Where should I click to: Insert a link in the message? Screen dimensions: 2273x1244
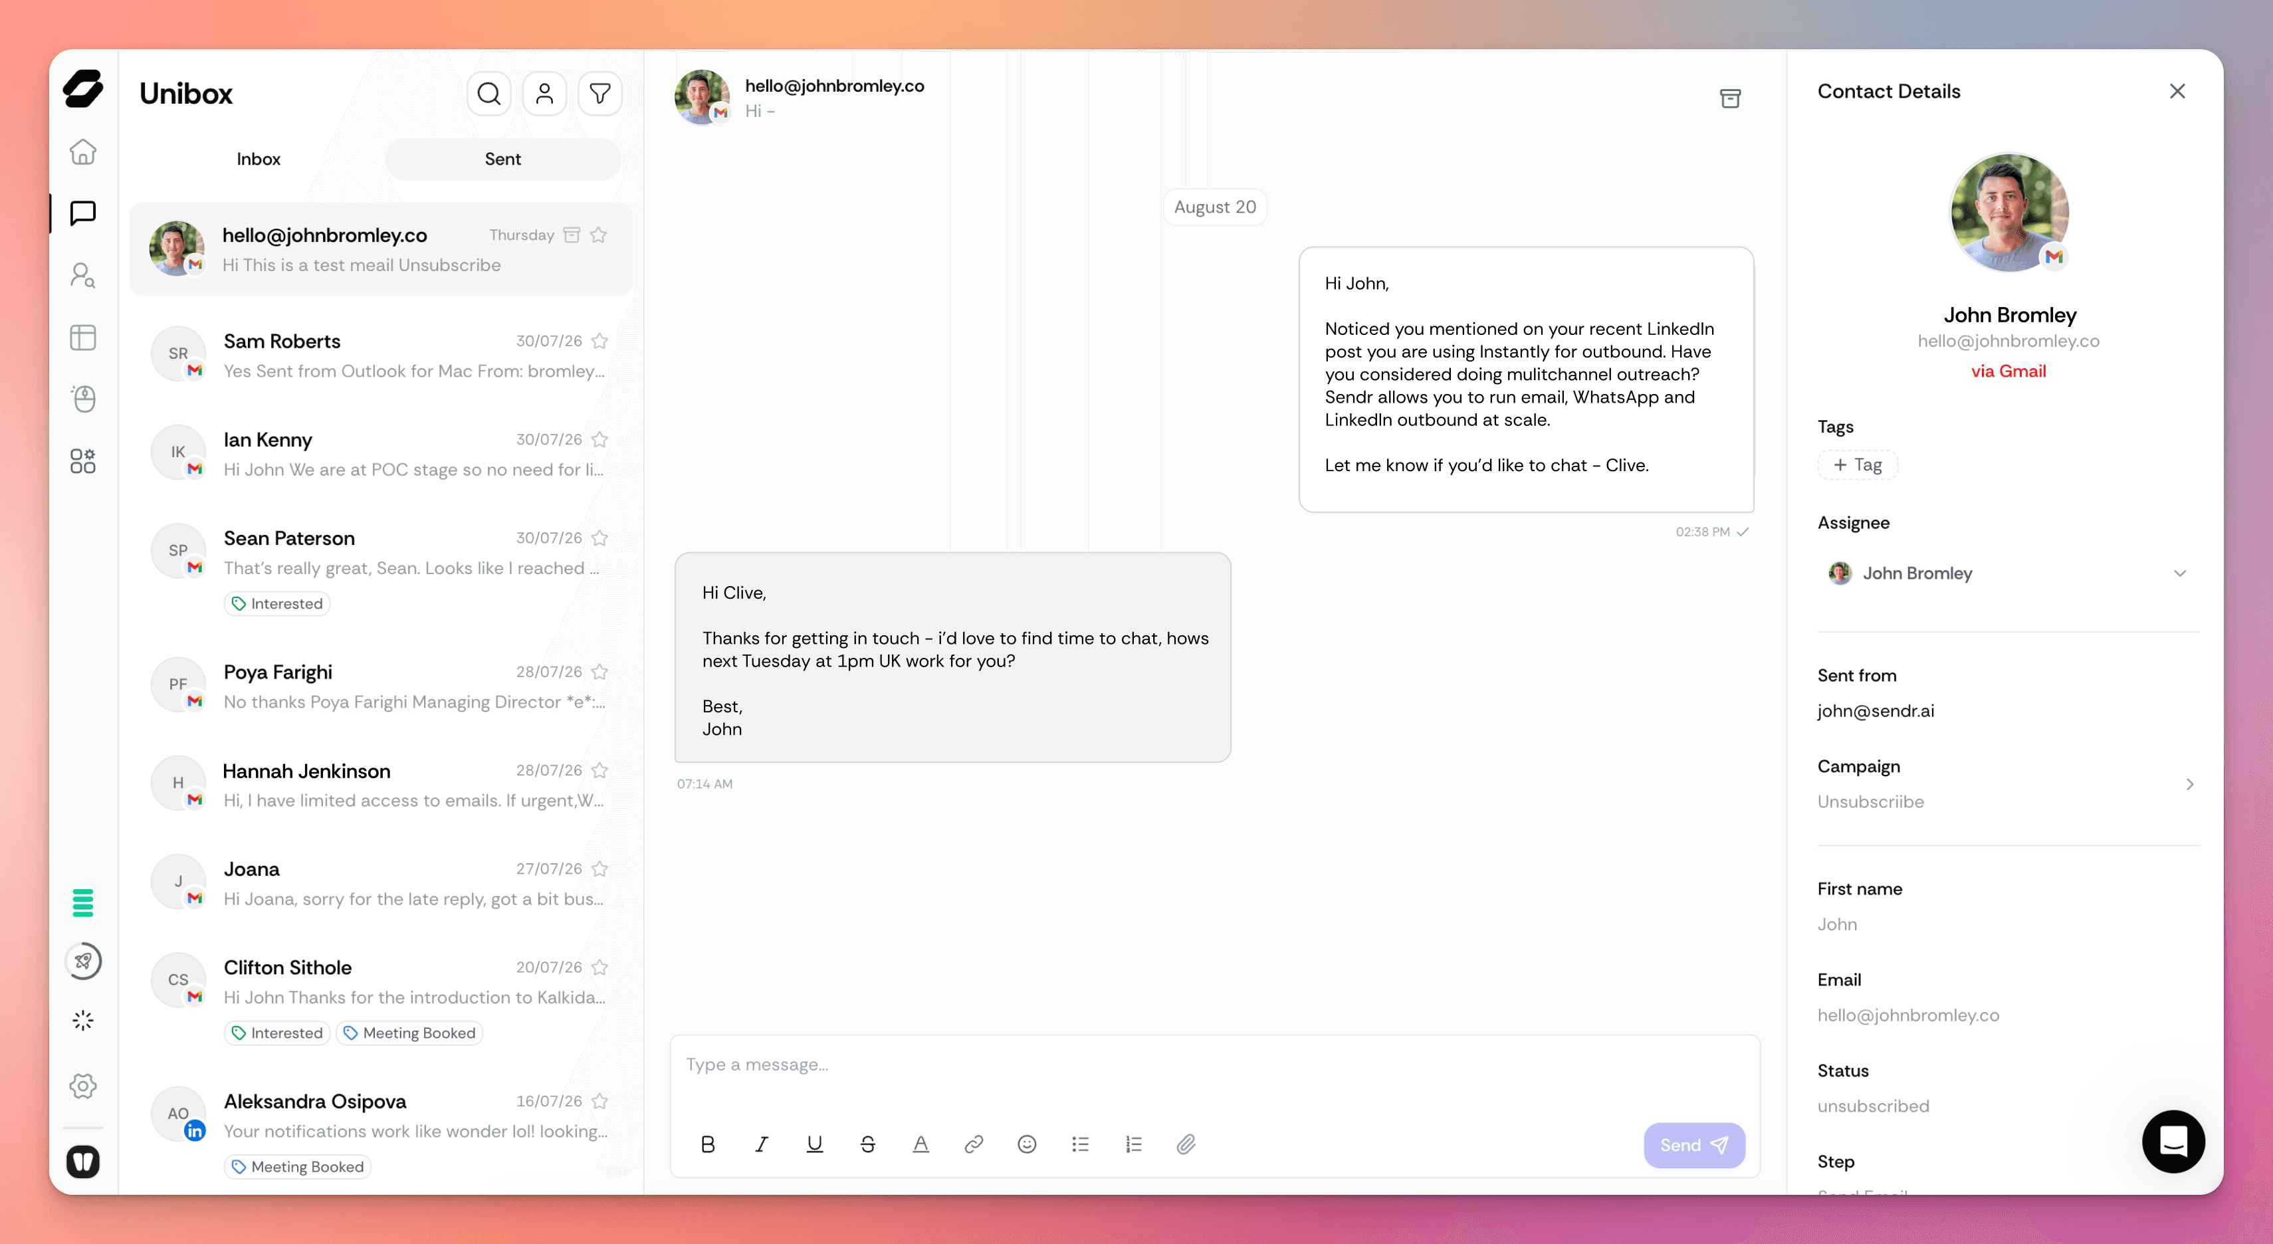974,1144
